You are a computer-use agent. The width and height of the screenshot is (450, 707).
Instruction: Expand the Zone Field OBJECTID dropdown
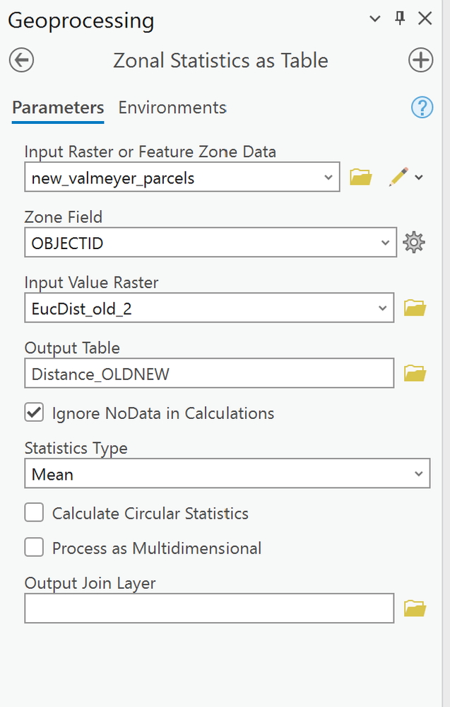click(385, 243)
